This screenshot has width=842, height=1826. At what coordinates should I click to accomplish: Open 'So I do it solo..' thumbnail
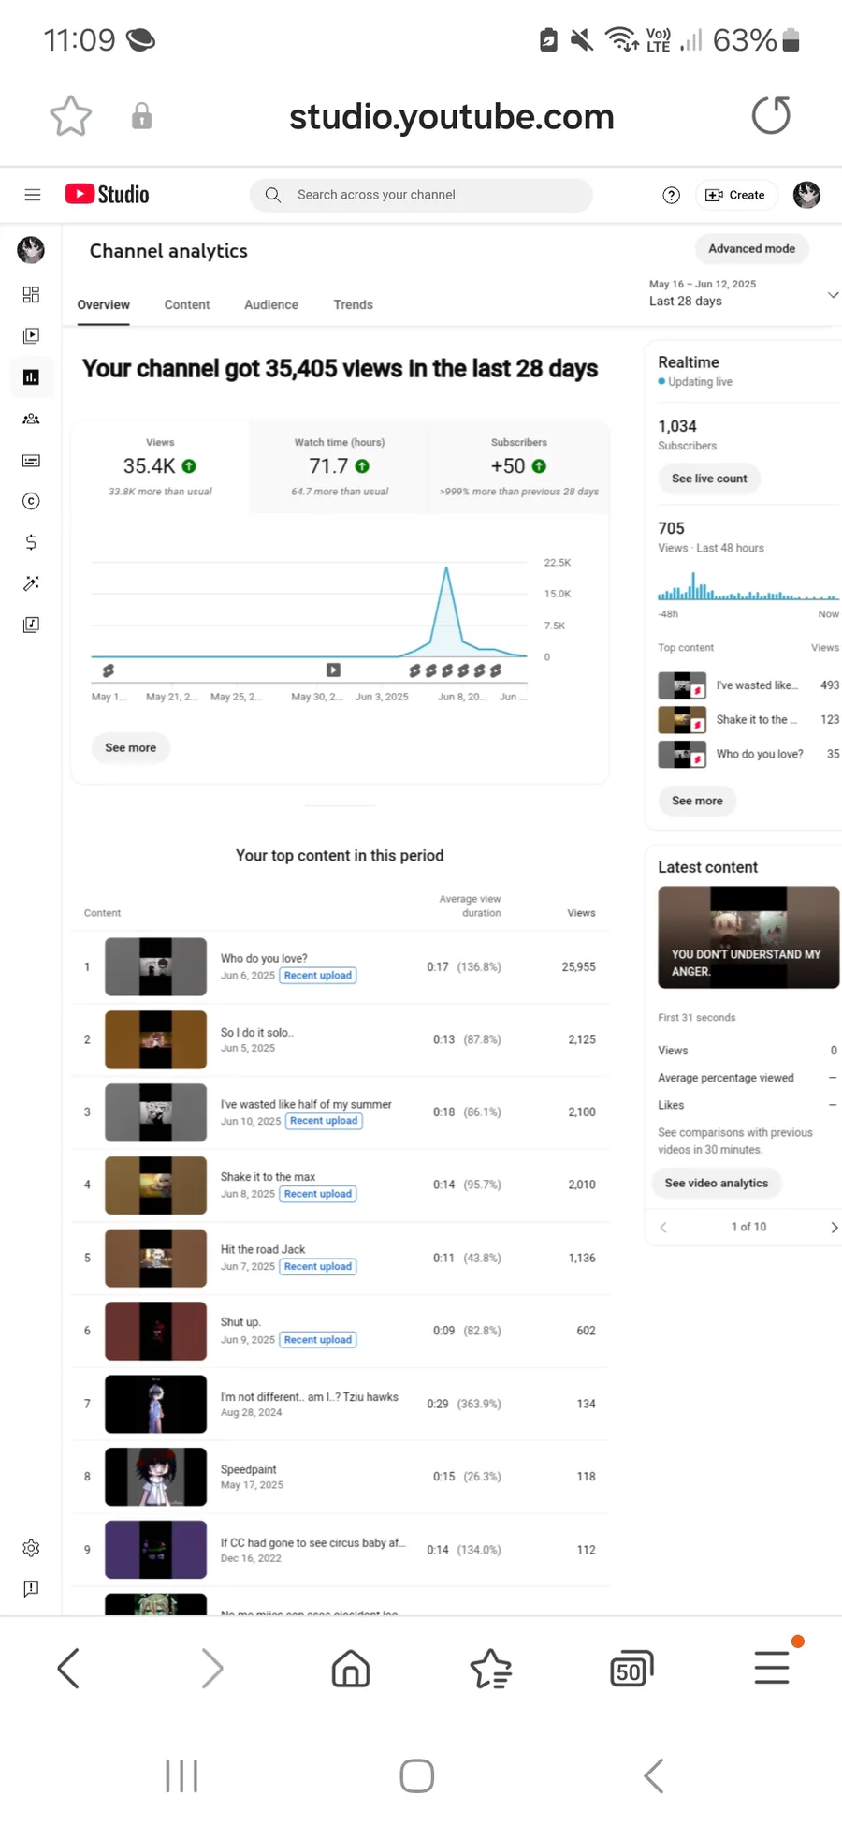click(155, 1039)
